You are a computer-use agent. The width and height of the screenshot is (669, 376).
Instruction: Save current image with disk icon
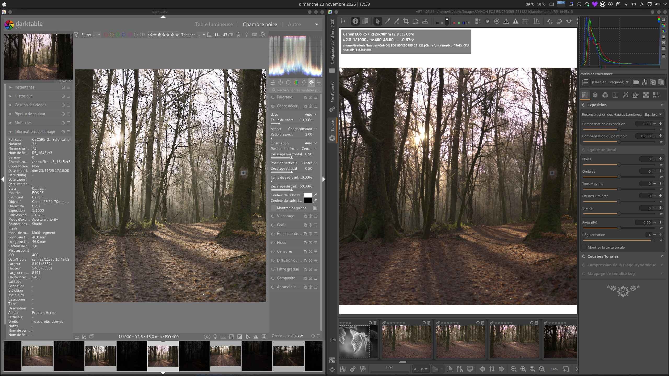(343, 369)
